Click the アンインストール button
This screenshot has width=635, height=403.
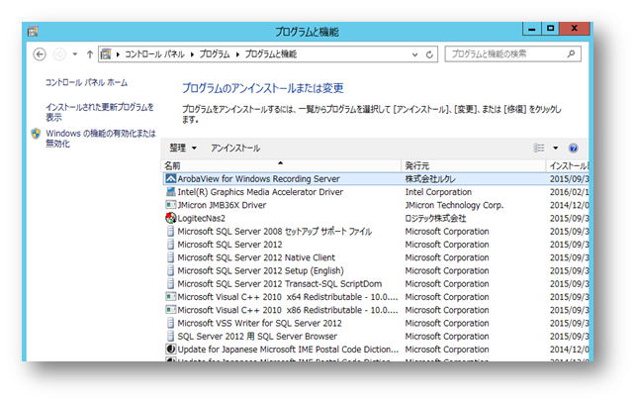235,148
